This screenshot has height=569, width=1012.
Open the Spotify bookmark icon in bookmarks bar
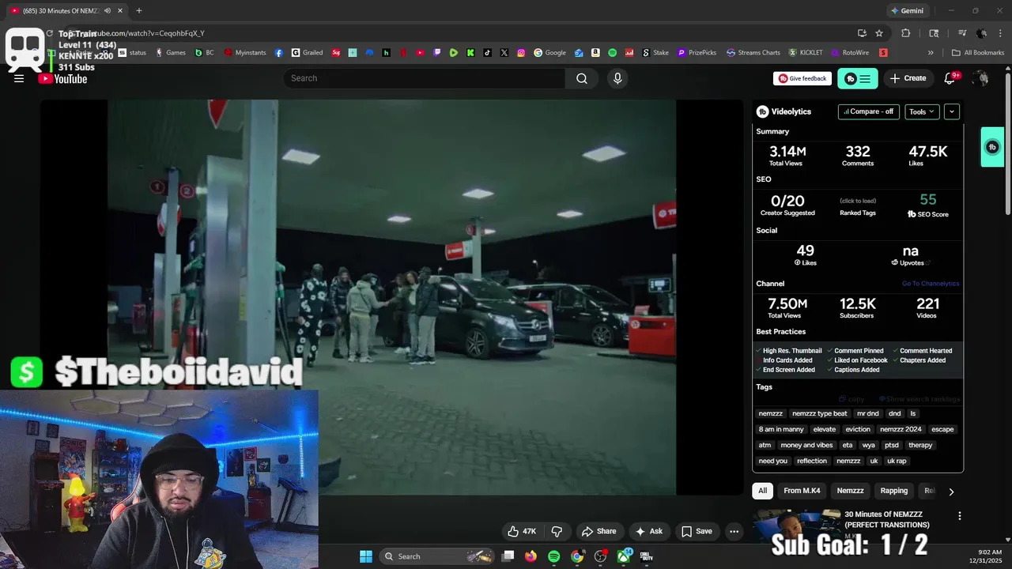point(613,53)
